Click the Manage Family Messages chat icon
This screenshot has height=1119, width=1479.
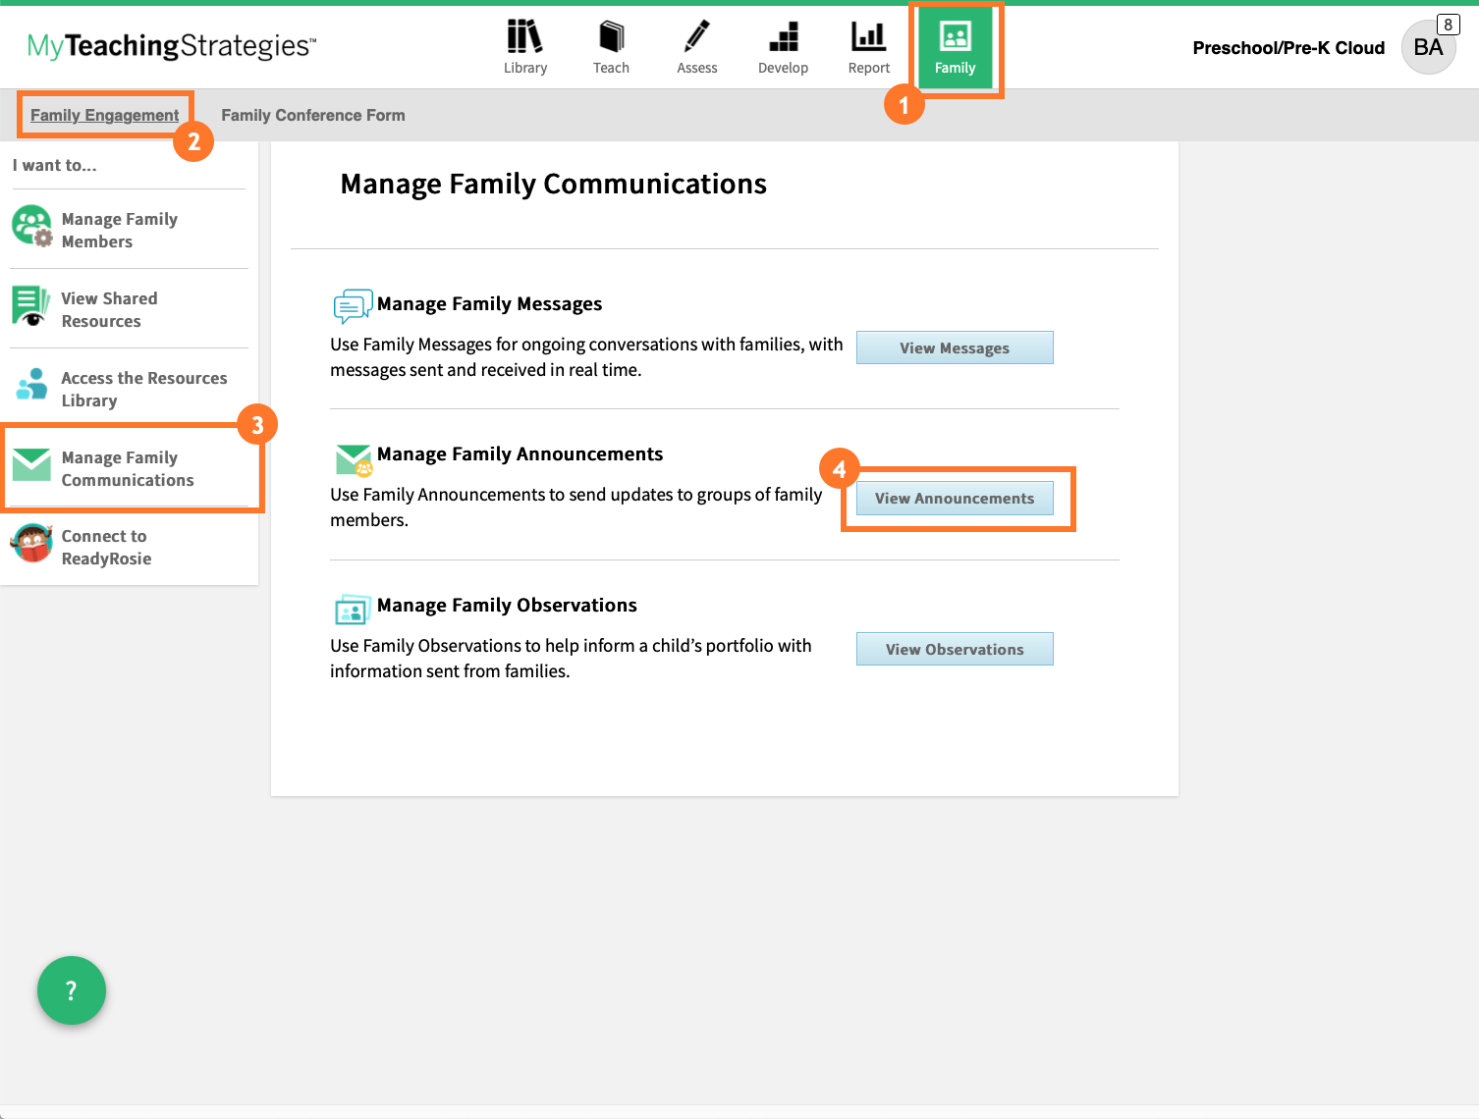pos(352,305)
